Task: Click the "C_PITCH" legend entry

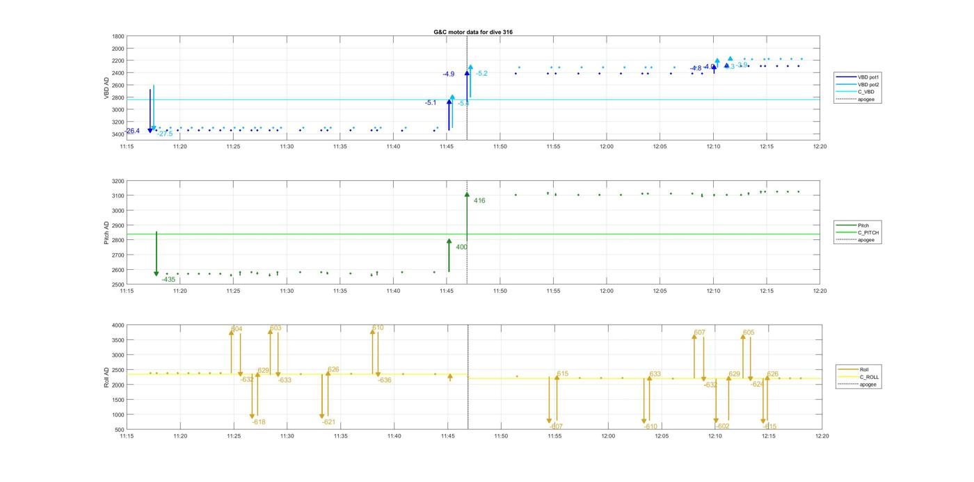Action: [x=868, y=232]
